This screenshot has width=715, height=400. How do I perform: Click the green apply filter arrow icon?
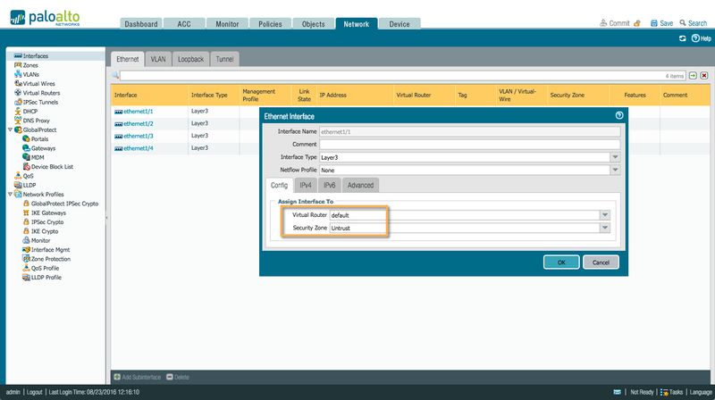(x=693, y=76)
